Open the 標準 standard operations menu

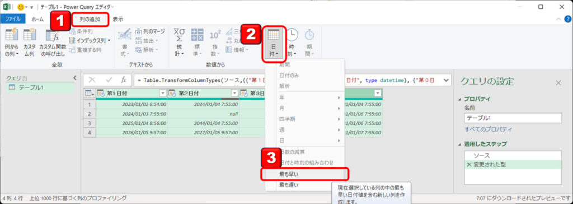pos(198,43)
